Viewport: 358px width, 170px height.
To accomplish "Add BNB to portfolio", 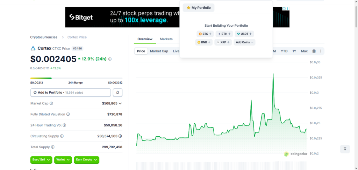I will 204,42.
